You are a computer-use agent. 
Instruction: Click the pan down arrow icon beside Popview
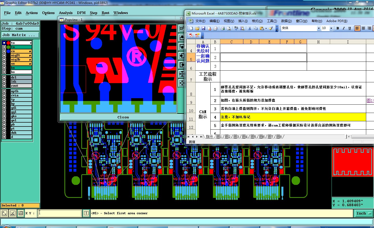[x=182, y=46]
